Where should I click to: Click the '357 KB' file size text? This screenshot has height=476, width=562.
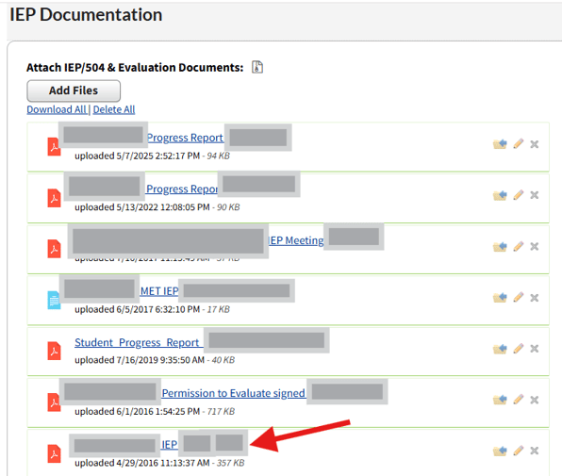click(x=230, y=463)
